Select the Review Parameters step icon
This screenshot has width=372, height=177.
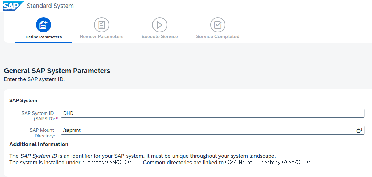(x=102, y=25)
